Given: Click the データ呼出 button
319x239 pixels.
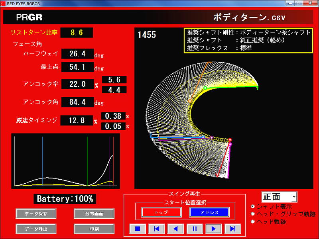Looking at the screenshot, I should [36, 229].
